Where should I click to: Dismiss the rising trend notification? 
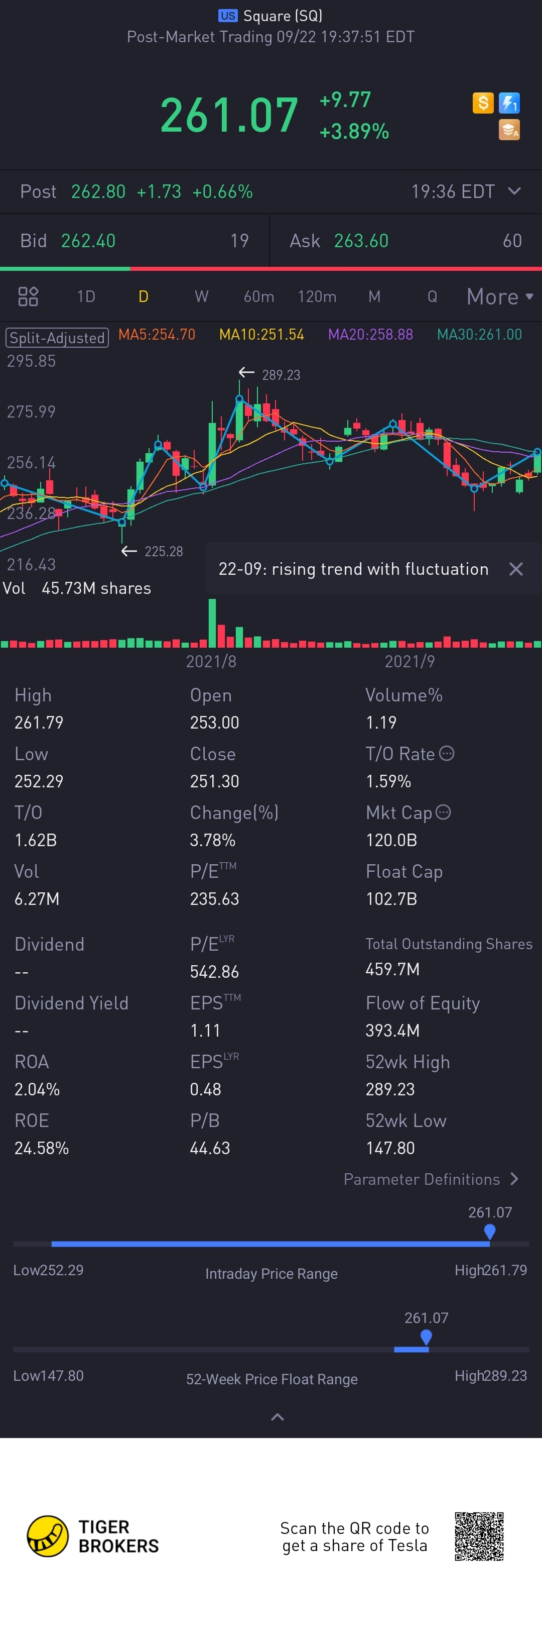pos(516,569)
